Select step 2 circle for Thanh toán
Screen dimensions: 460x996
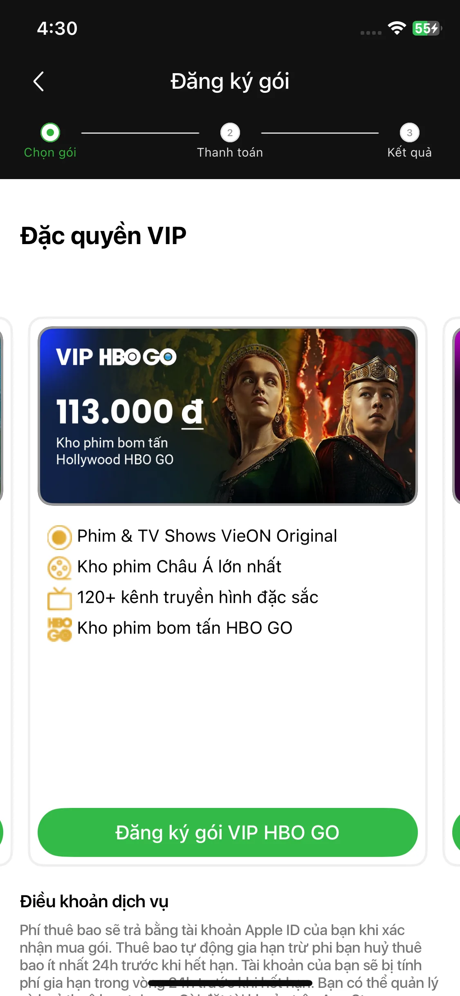coord(230,132)
